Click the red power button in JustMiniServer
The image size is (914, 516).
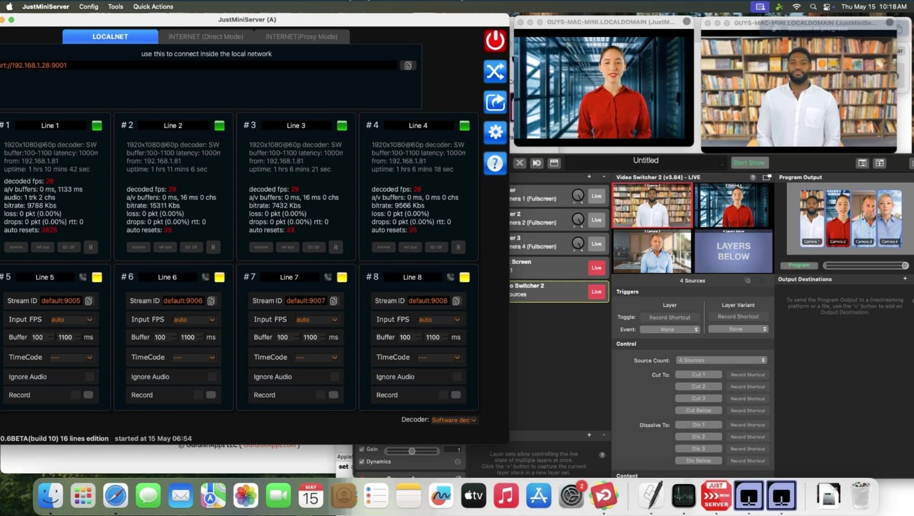pos(495,41)
